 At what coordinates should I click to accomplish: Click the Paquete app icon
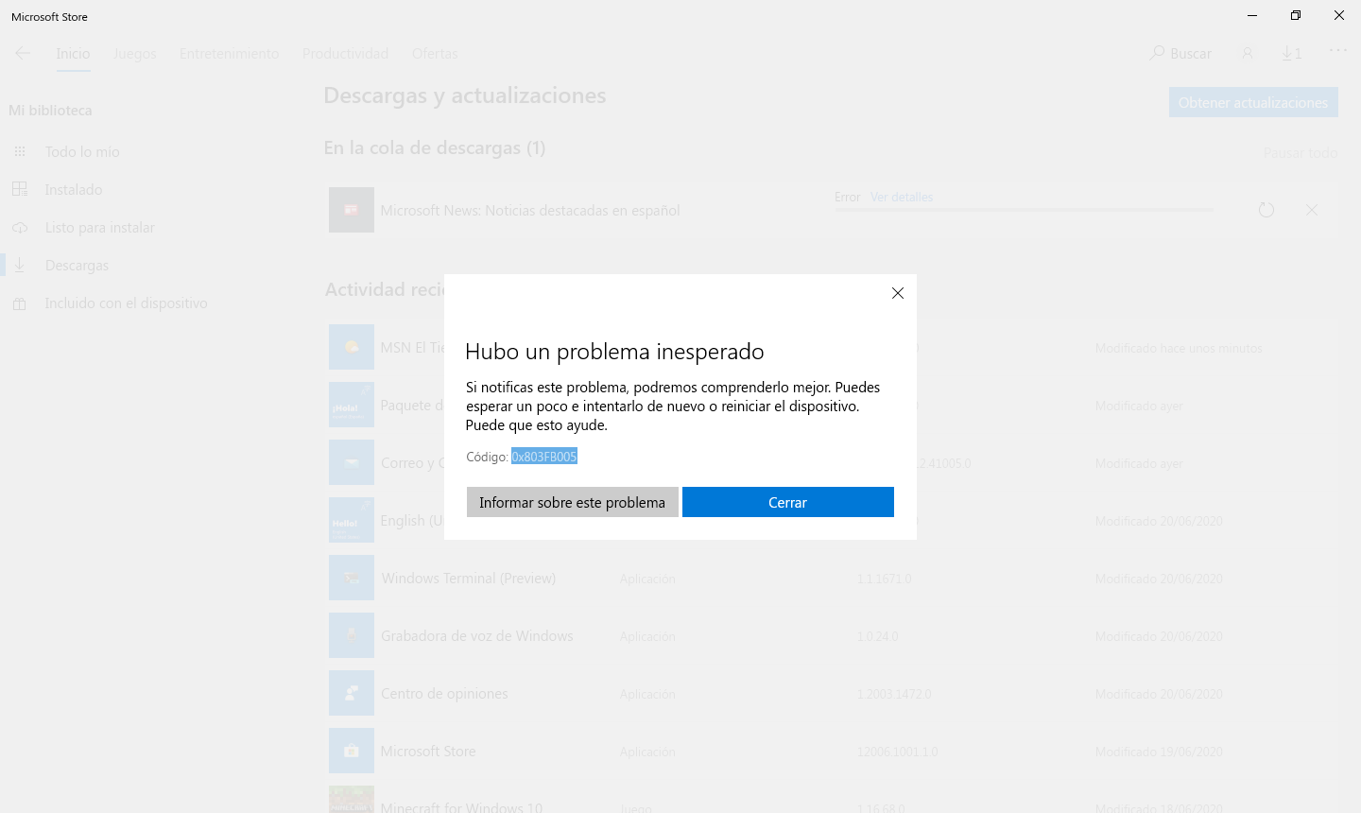click(x=352, y=405)
